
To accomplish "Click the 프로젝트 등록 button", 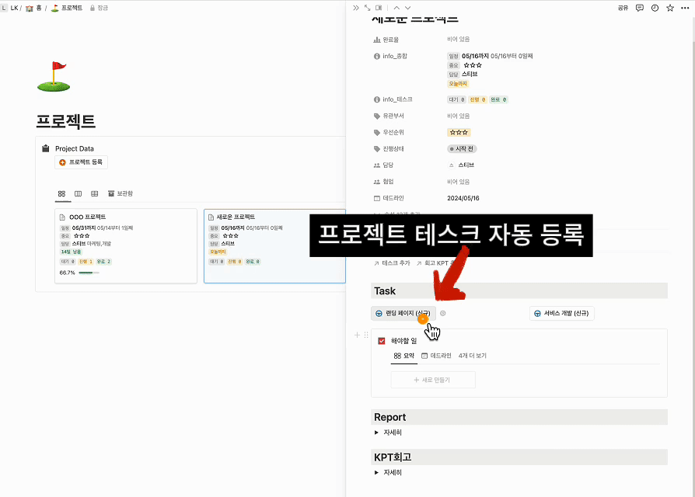I will [81, 162].
